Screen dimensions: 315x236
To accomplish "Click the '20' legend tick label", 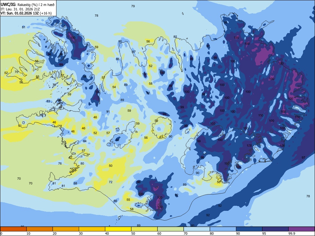I will [x=54, y=233].
